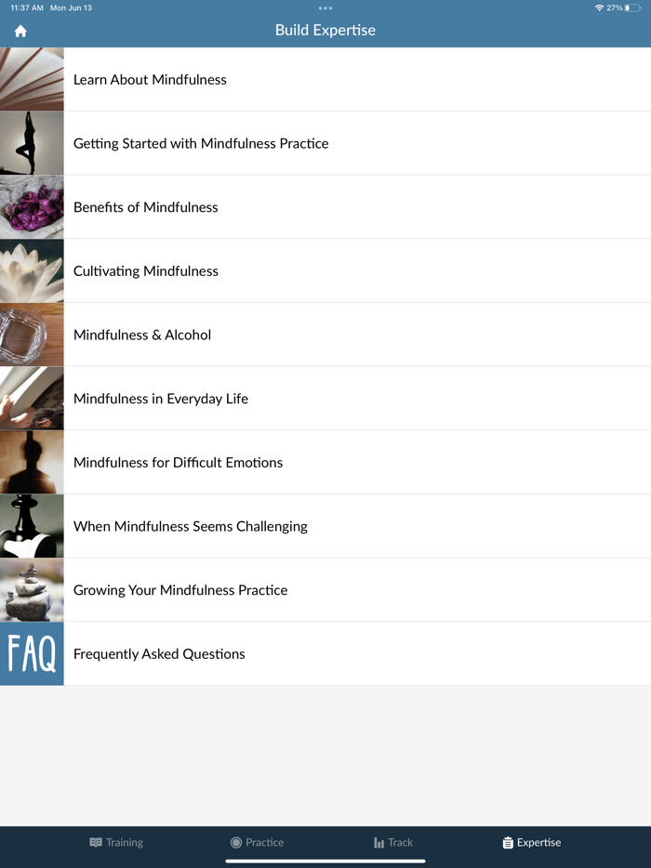Open Getting Started with Mindfulness Practice
The height and width of the screenshot is (868, 651).
click(325, 143)
